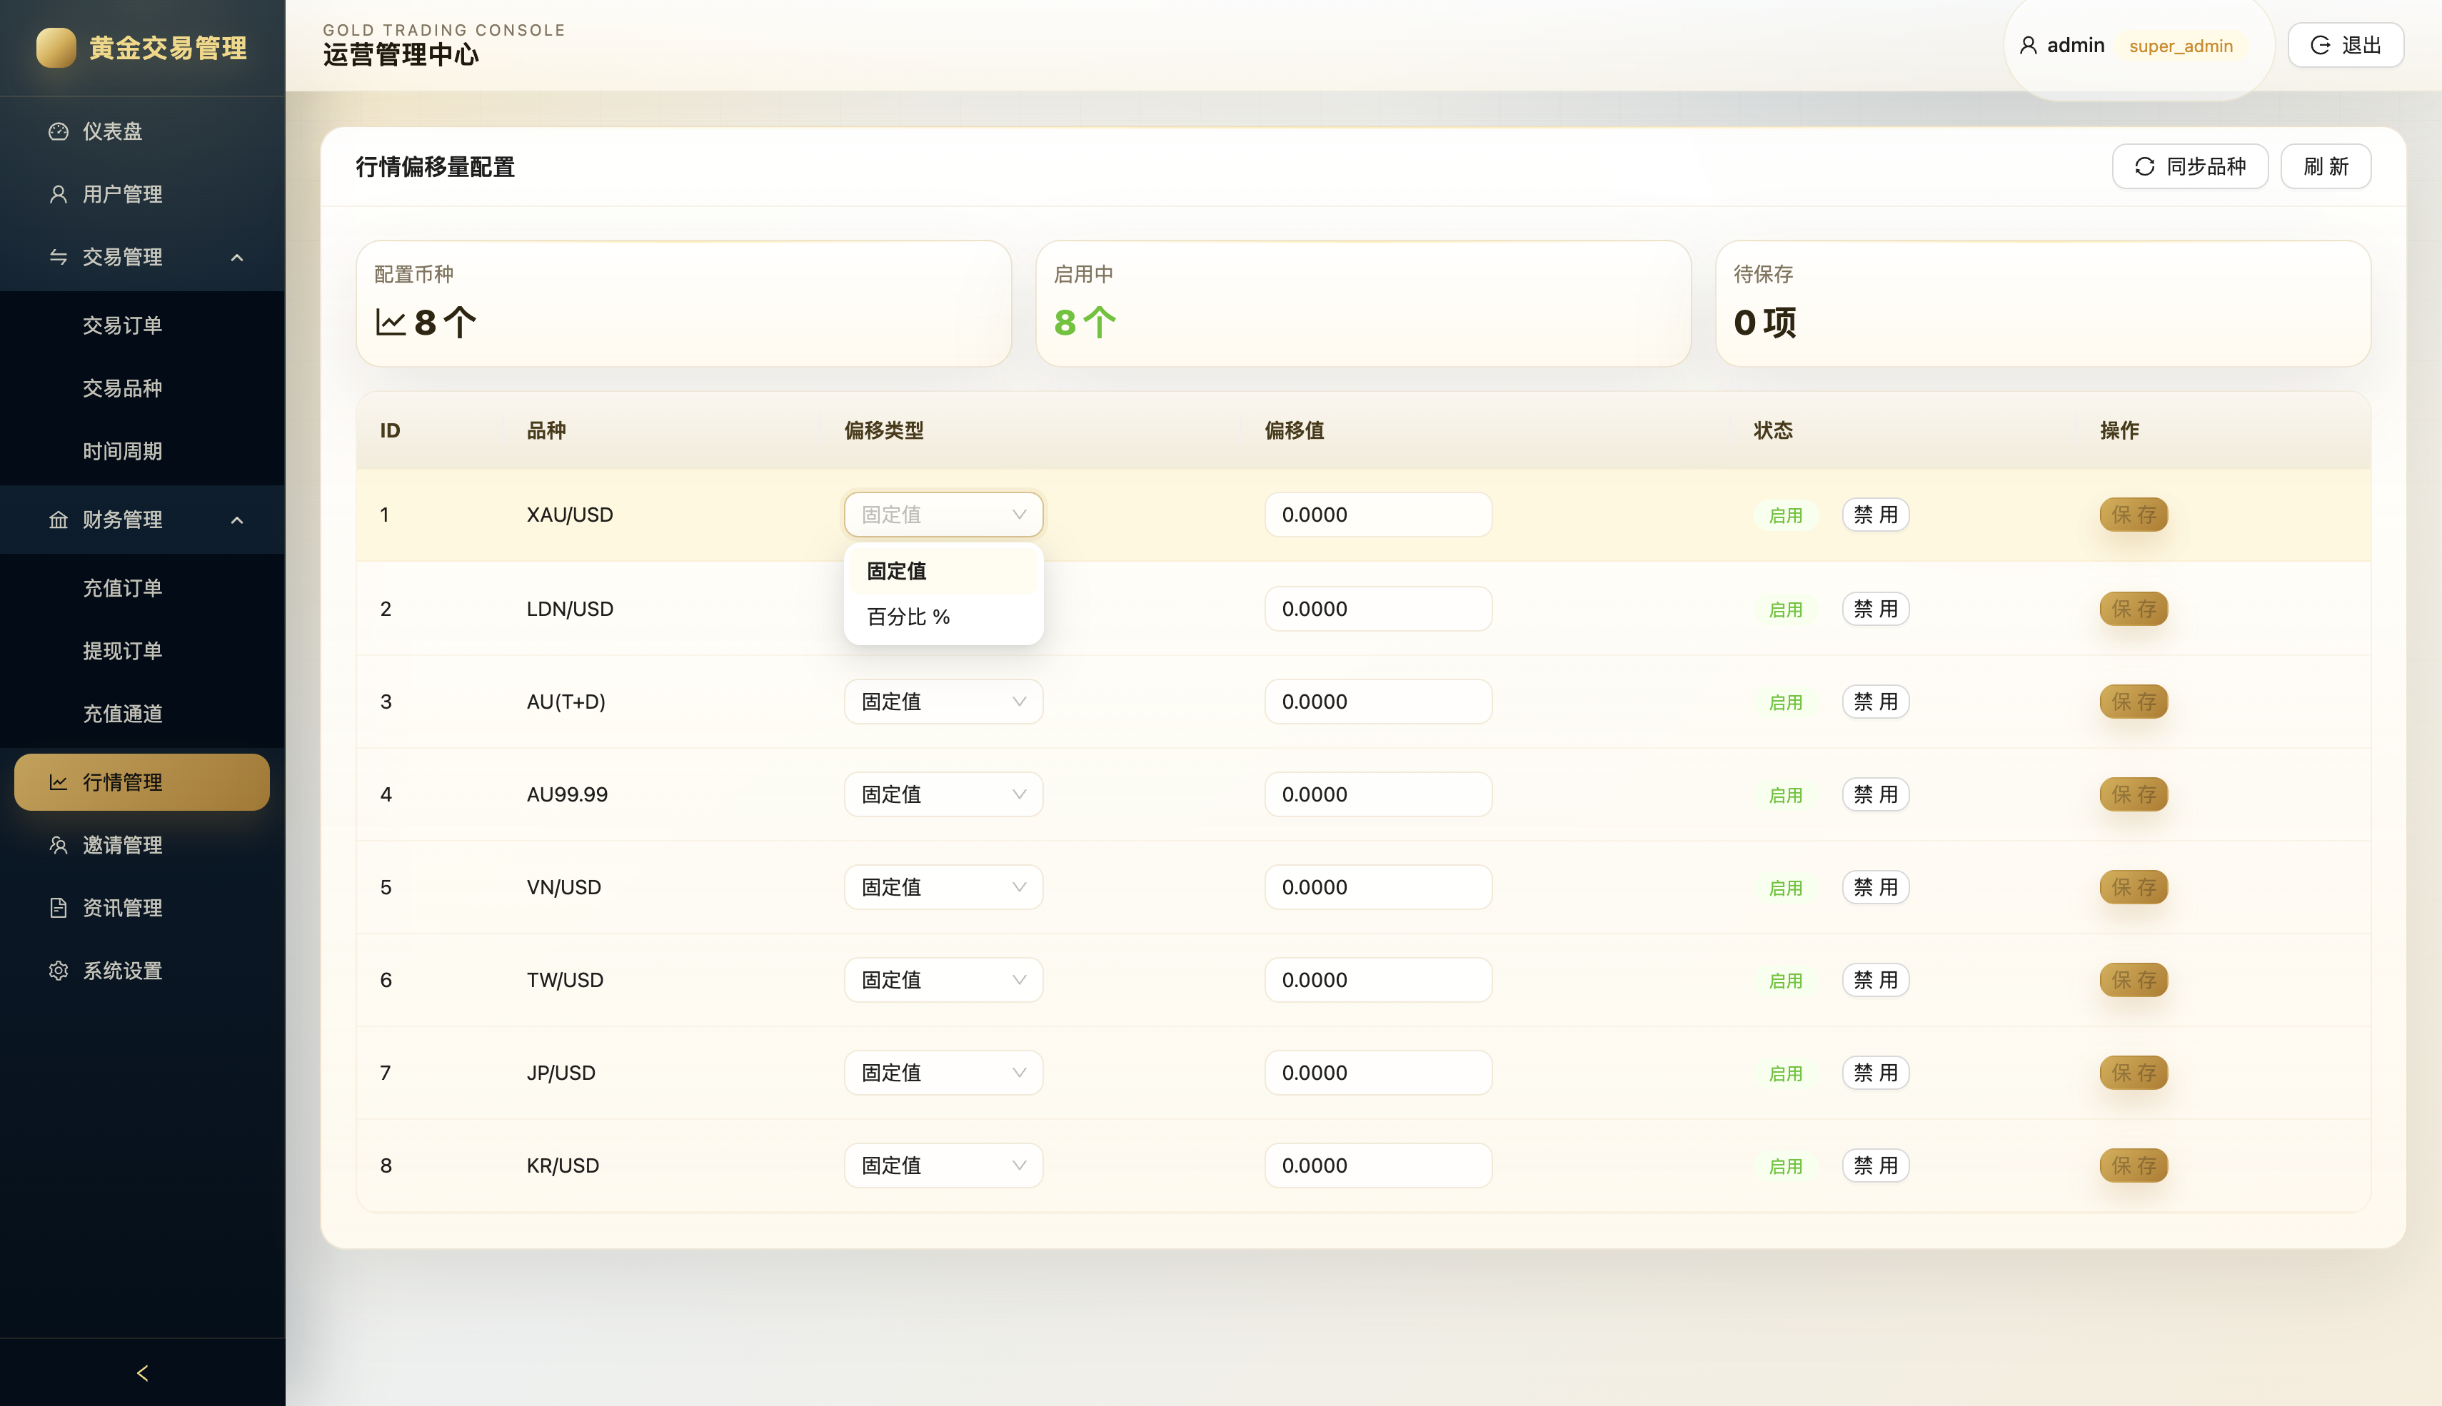Focus the KR/USD offset value field

click(1379, 1165)
